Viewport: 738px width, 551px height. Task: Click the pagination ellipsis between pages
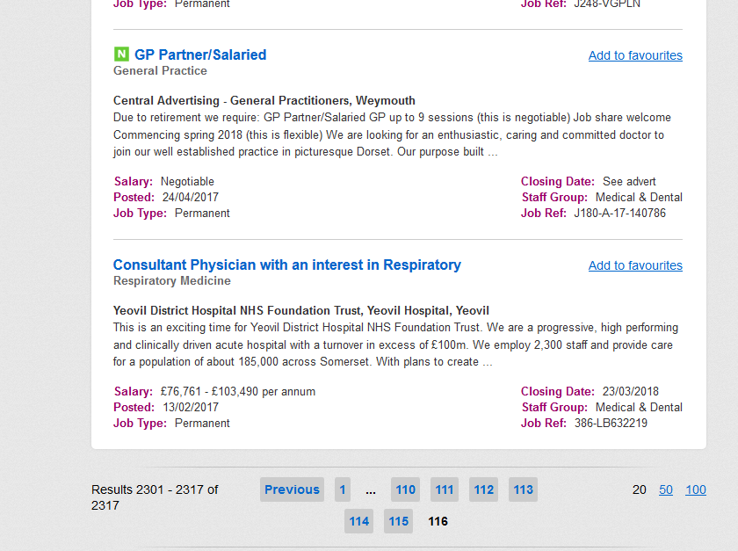pyautogui.click(x=371, y=490)
